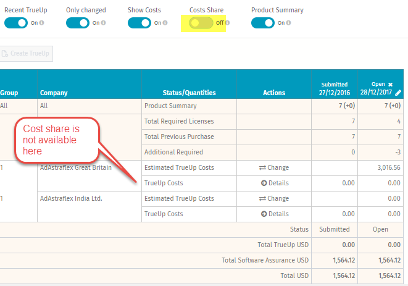Enable the Costs Share toggle
The width and height of the screenshot is (408, 286).
pyautogui.click(x=201, y=23)
